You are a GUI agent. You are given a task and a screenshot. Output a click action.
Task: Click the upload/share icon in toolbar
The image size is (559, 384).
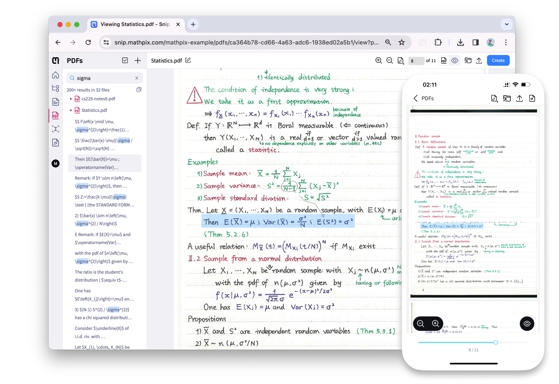[x=478, y=60]
